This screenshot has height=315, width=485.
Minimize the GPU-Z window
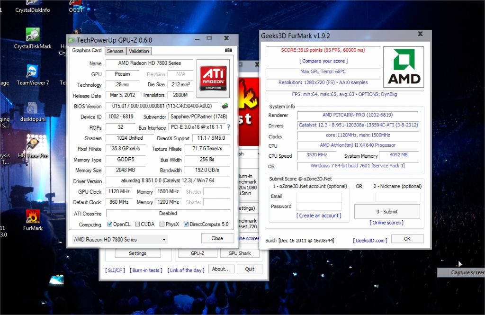(x=197, y=39)
